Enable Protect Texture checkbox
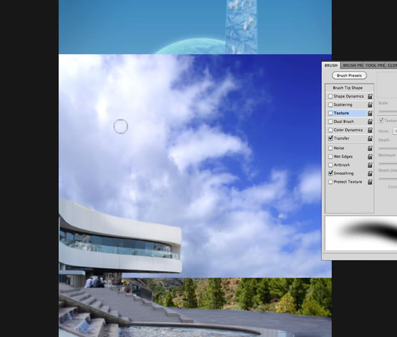This screenshot has width=397, height=337. tap(330, 182)
